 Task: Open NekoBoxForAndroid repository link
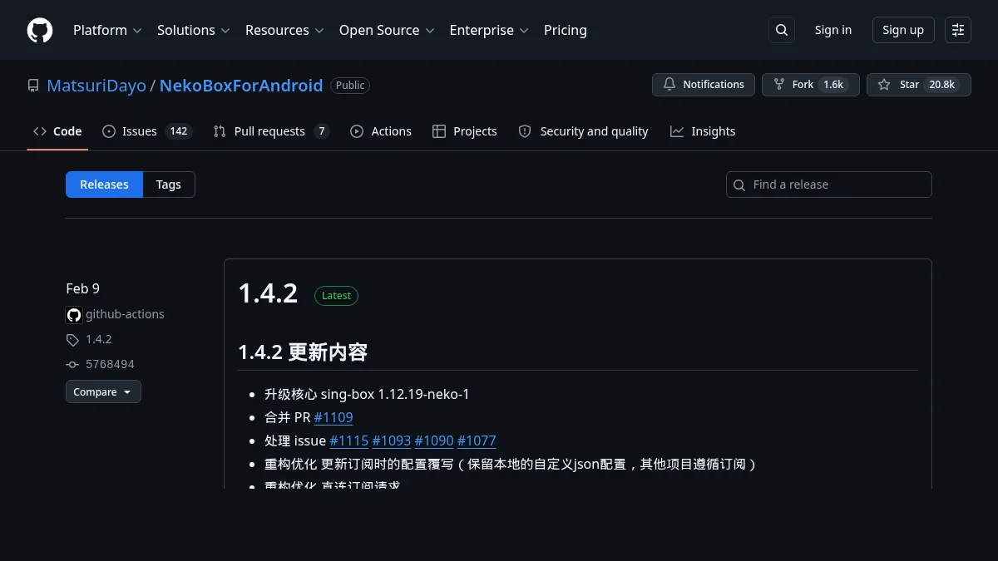click(241, 86)
